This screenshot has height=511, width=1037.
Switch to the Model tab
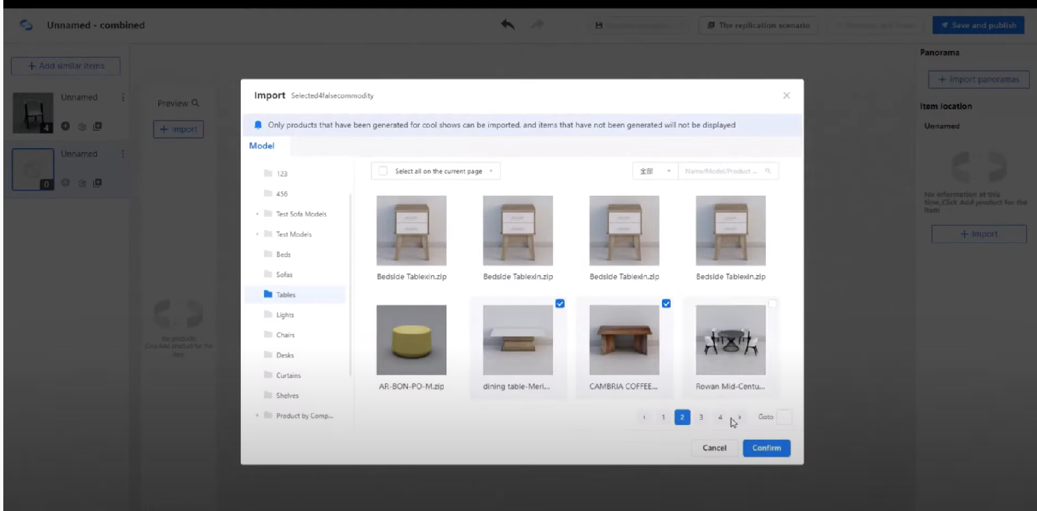click(261, 146)
